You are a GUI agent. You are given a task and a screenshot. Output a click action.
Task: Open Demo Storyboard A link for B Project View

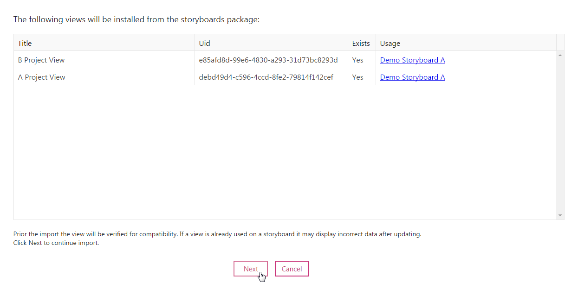412,60
